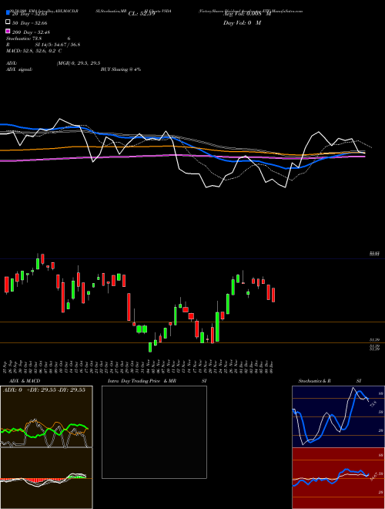Click the ADX indicator chart panel

pyautogui.click(x=46, y=416)
